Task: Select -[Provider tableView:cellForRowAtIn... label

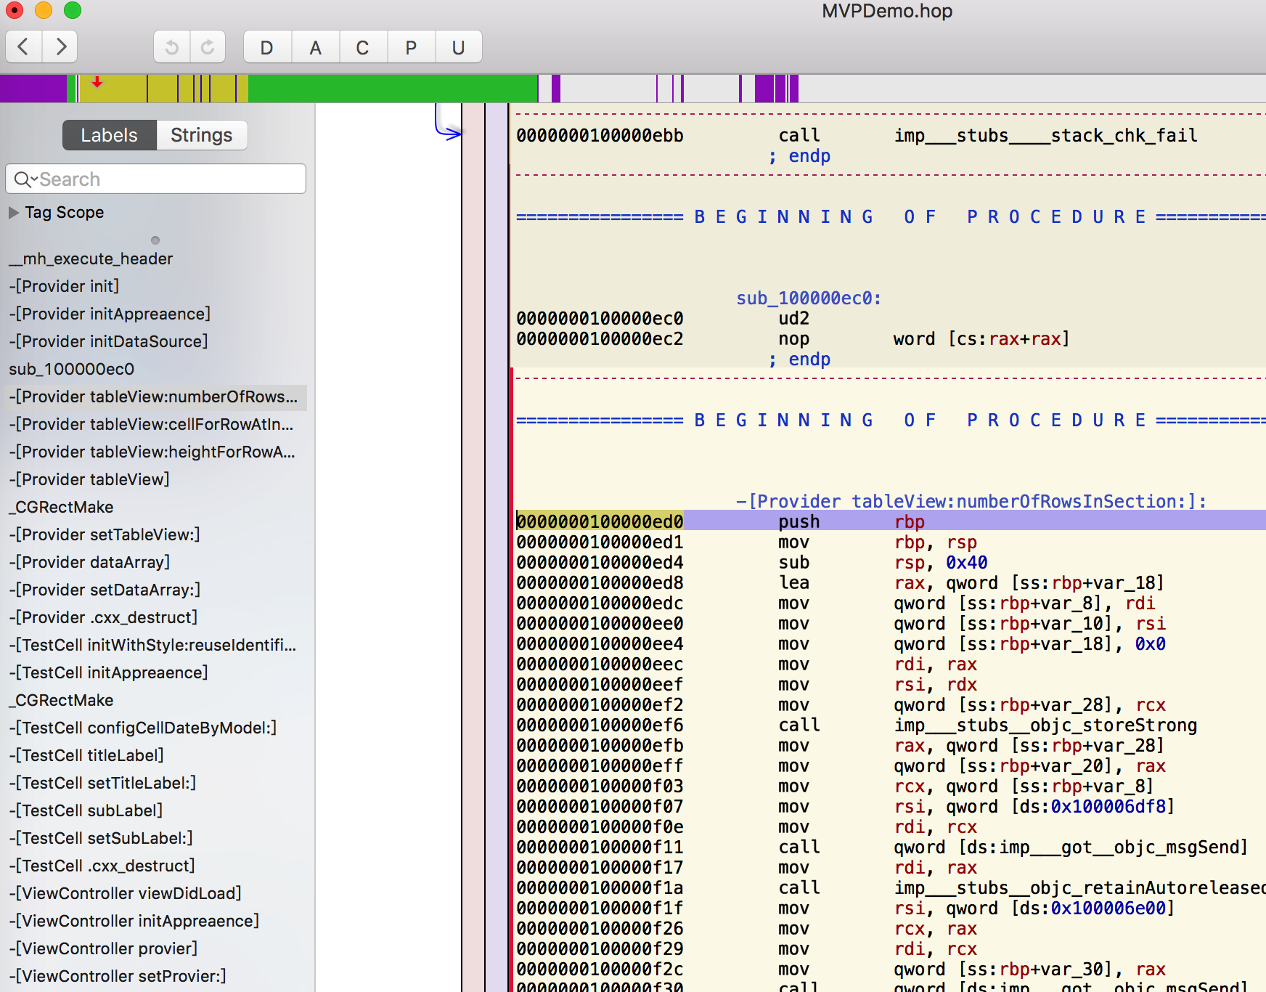Action: pos(151,424)
